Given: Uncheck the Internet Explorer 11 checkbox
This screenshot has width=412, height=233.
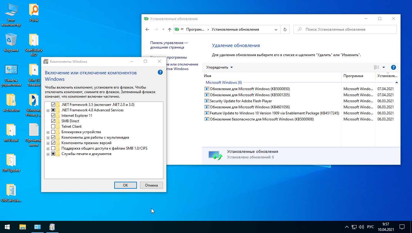Looking at the screenshot, I should [53, 116].
